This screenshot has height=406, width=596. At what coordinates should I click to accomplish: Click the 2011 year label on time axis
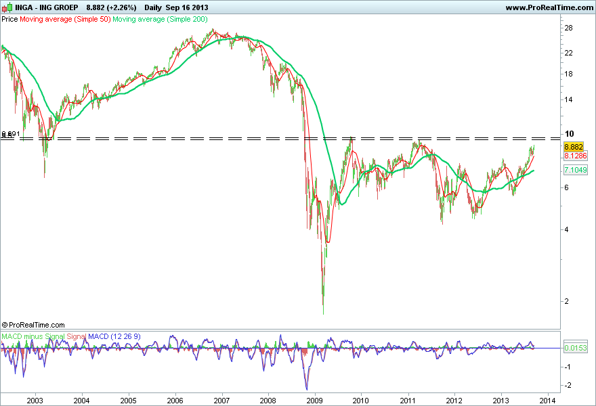pos(408,401)
